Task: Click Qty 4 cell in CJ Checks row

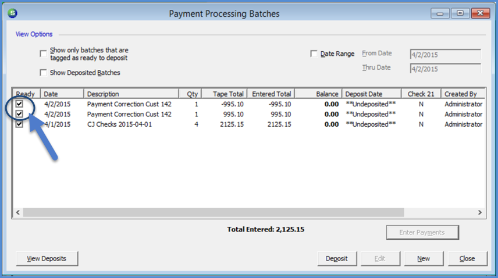Action: (x=196, y=124)
